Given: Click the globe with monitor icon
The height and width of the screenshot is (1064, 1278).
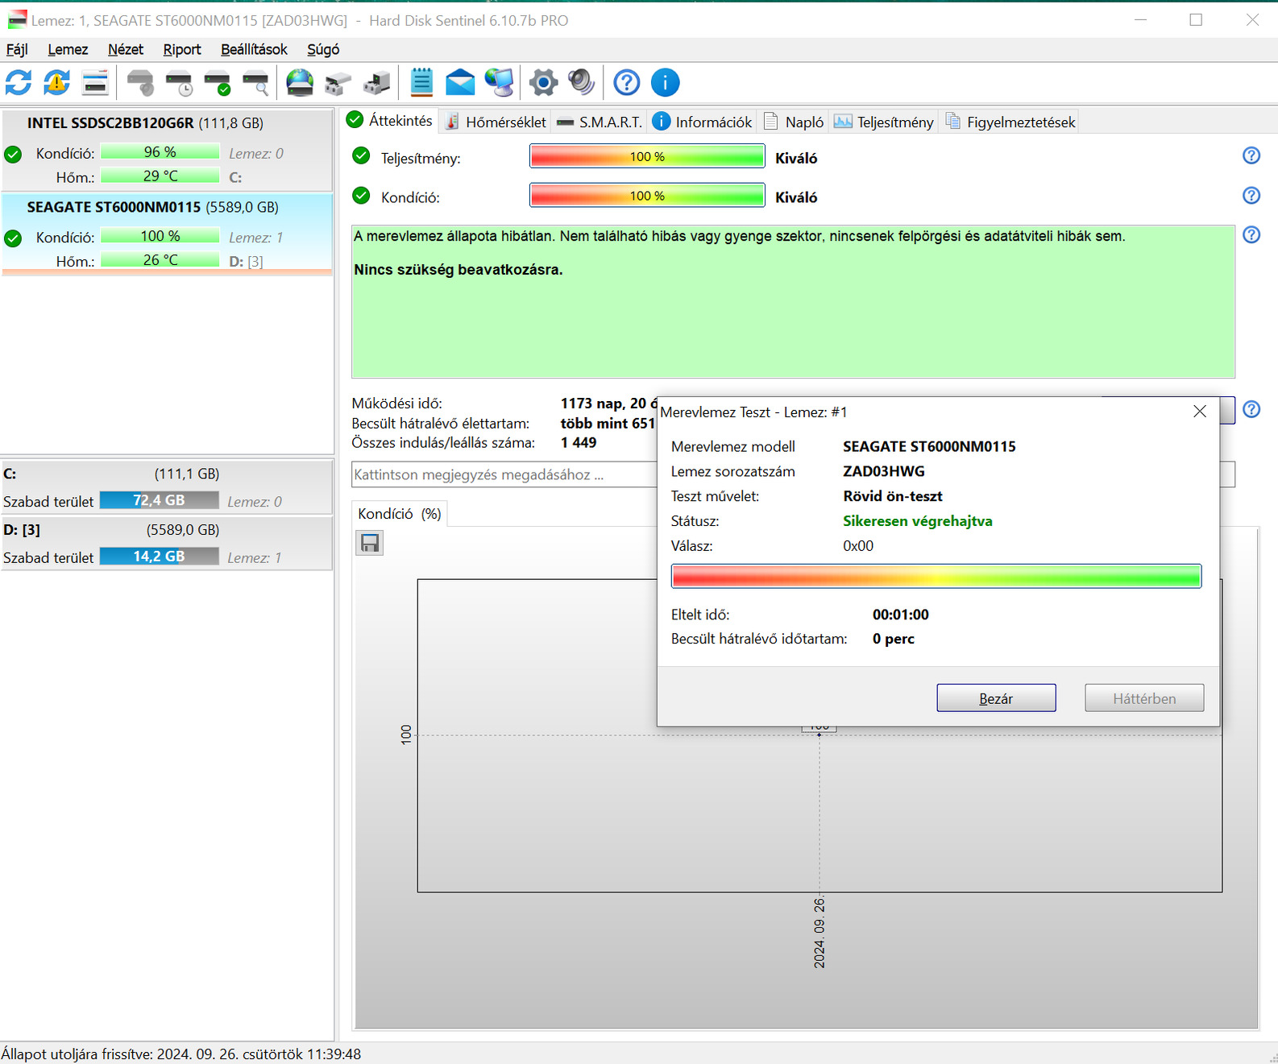Looking at the screenshot, I should [500, 82].
